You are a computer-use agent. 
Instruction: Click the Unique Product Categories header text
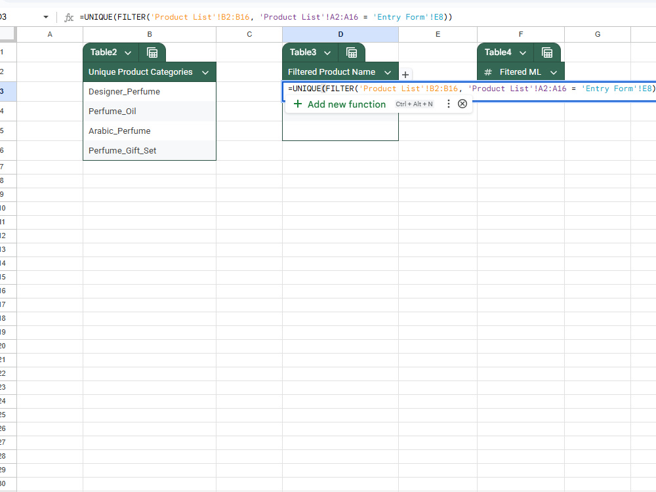coord(140,72)
